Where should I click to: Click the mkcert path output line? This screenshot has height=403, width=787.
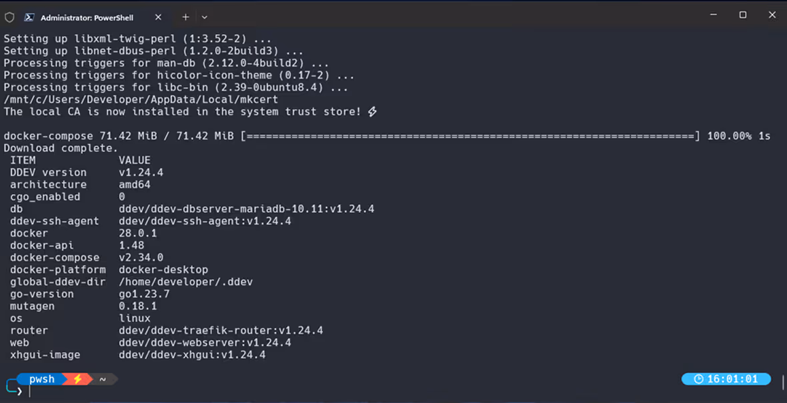click(141, 99)
